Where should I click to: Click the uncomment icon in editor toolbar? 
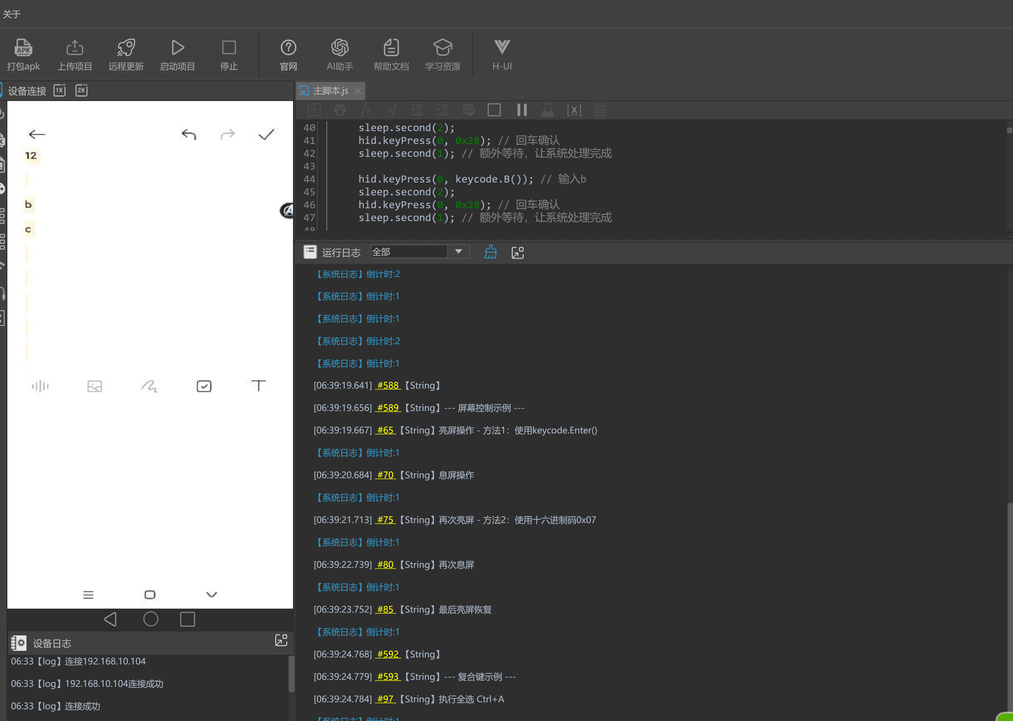pos(391,110)
